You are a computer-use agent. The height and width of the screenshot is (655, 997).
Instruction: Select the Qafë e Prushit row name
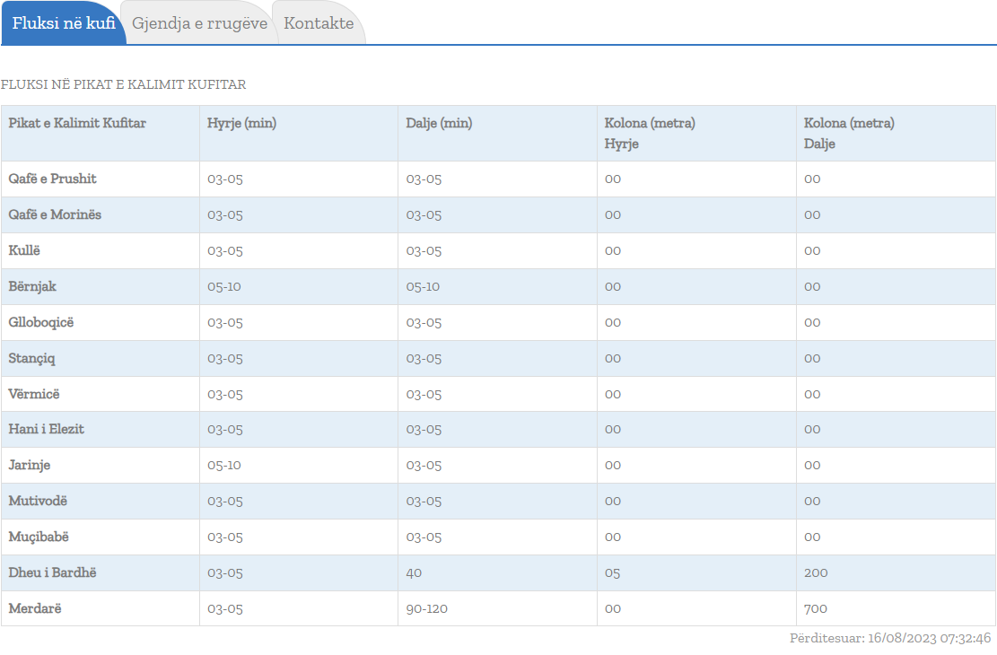[52, 179]
